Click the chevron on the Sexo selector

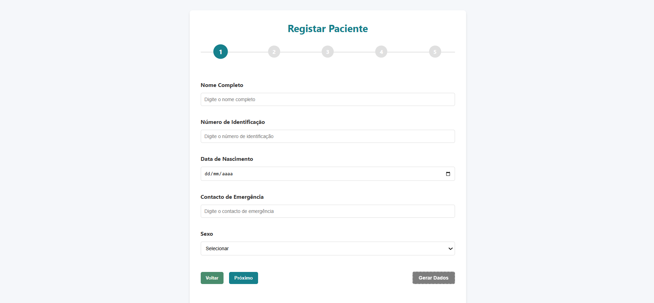click(450, 248)
